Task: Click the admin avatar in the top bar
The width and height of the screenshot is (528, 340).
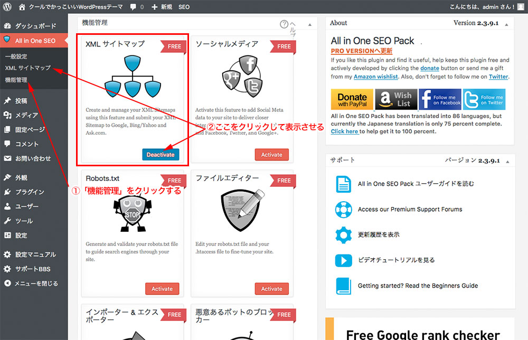Action: pos(521,7)
